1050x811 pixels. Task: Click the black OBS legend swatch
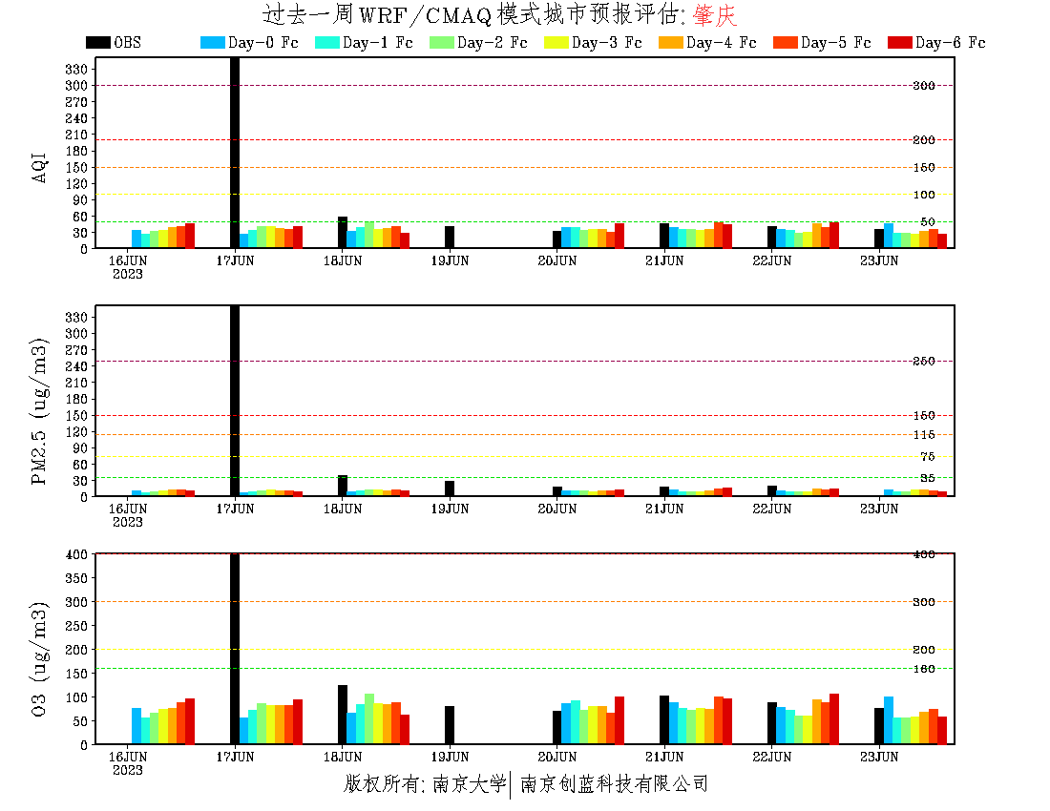tap(97, 43)
